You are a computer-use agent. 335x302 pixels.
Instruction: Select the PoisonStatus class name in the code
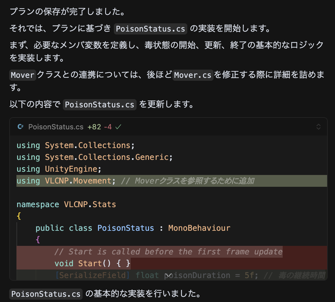[x=125, y=228]
